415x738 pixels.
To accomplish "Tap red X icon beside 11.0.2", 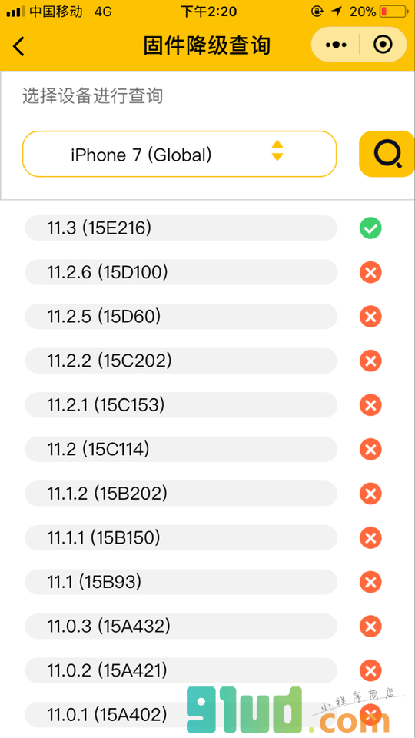I will (x=370, y=670).
